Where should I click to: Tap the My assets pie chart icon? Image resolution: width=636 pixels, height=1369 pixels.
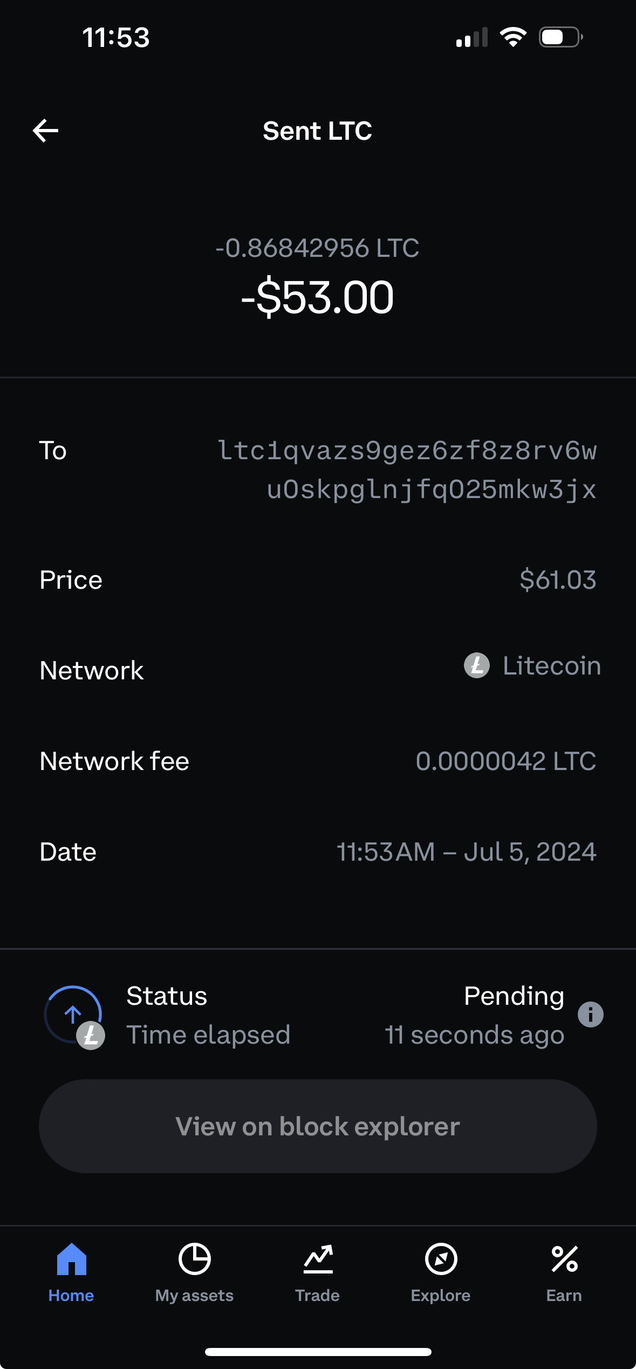194,1259
